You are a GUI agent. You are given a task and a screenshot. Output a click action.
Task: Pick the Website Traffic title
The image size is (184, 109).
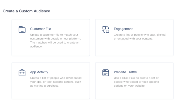click(x=125, y=72)
